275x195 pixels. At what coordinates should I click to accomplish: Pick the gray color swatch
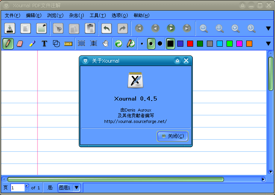(x=210, y=44)
